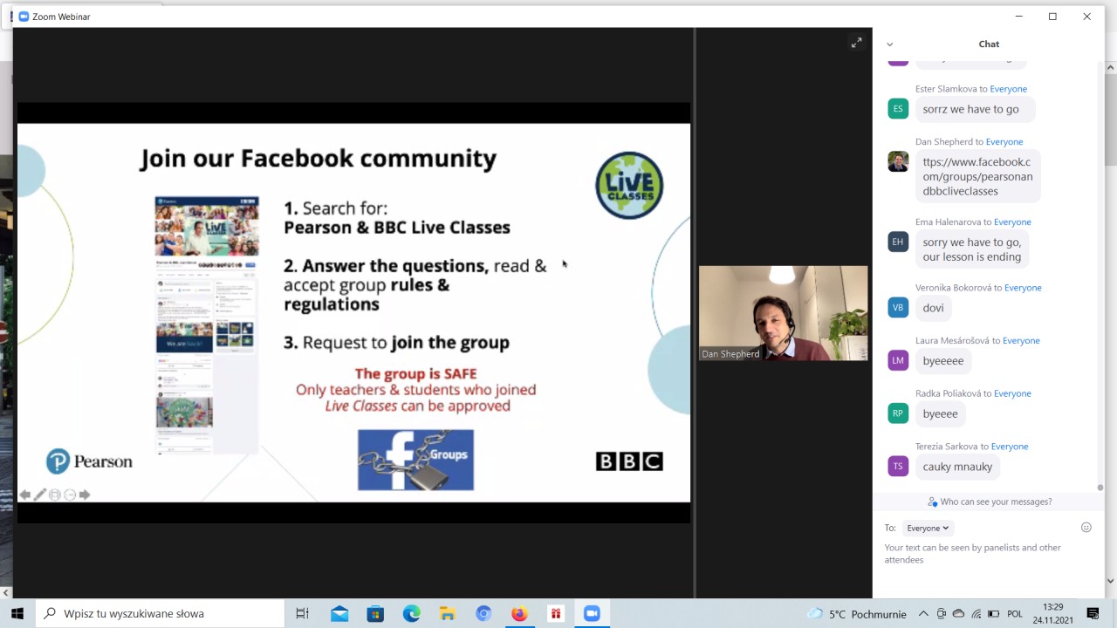Open the Windows notification center icon
This screenshot has width=1117, height=628.
point(1093,614)
